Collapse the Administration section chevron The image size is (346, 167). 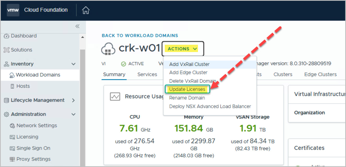[73, 114]
